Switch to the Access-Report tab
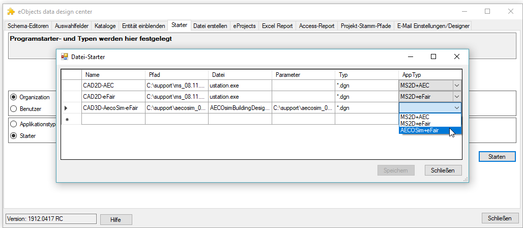The image size is (523, 228). (x=316, y=26)
